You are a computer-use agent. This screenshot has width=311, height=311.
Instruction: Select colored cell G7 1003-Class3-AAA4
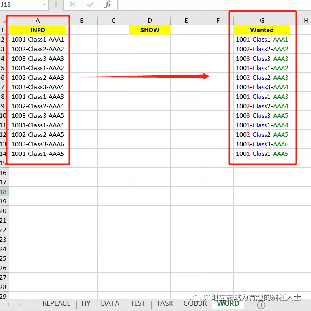pos(262,87)
